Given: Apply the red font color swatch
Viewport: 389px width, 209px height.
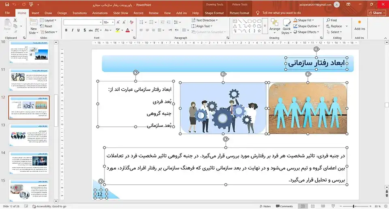Looking at the screenshot, I should coord(128,30).
